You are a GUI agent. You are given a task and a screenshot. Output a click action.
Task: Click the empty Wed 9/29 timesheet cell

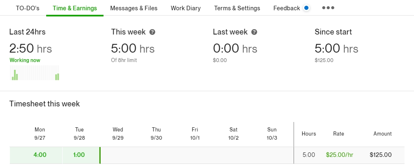pos(118,155)
